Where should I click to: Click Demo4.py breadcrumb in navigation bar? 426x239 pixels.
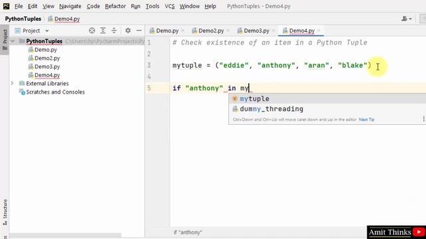tap(64, 19)
